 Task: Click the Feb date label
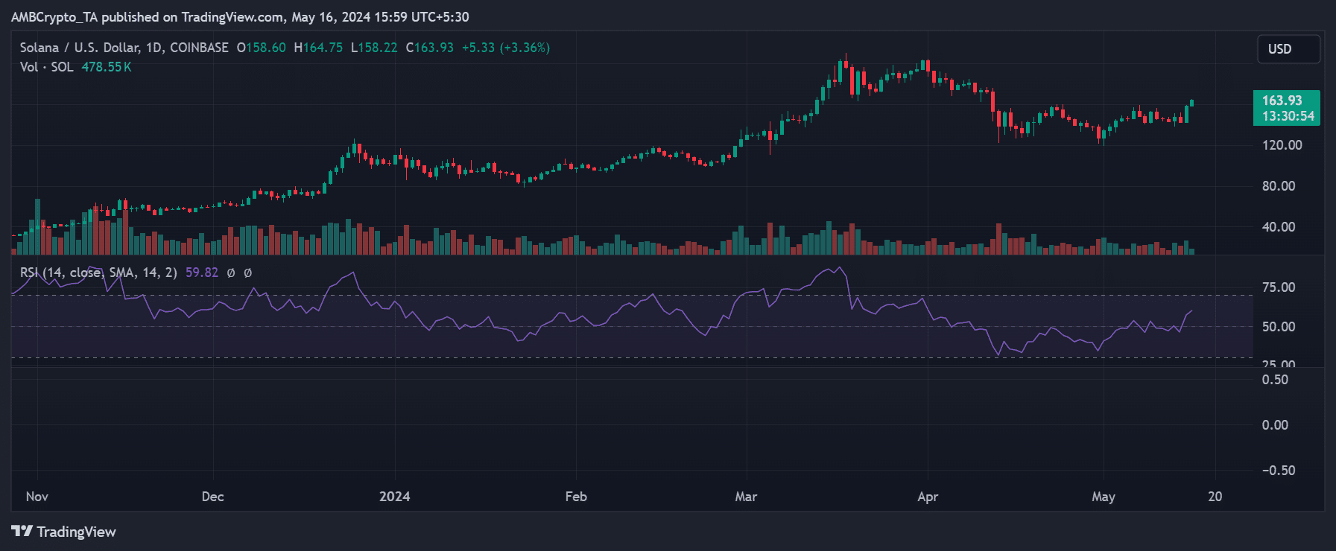click(576, 497)
